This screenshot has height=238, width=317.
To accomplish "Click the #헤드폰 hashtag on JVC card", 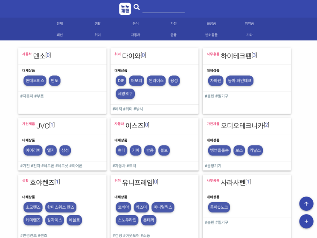I will pyautogui.click(x=48, y=166).
